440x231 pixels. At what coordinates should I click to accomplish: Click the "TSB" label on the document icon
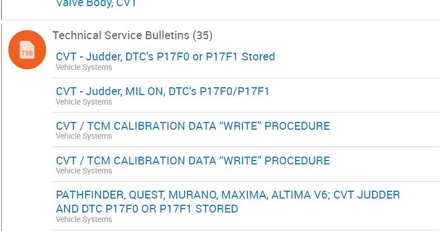27,54
